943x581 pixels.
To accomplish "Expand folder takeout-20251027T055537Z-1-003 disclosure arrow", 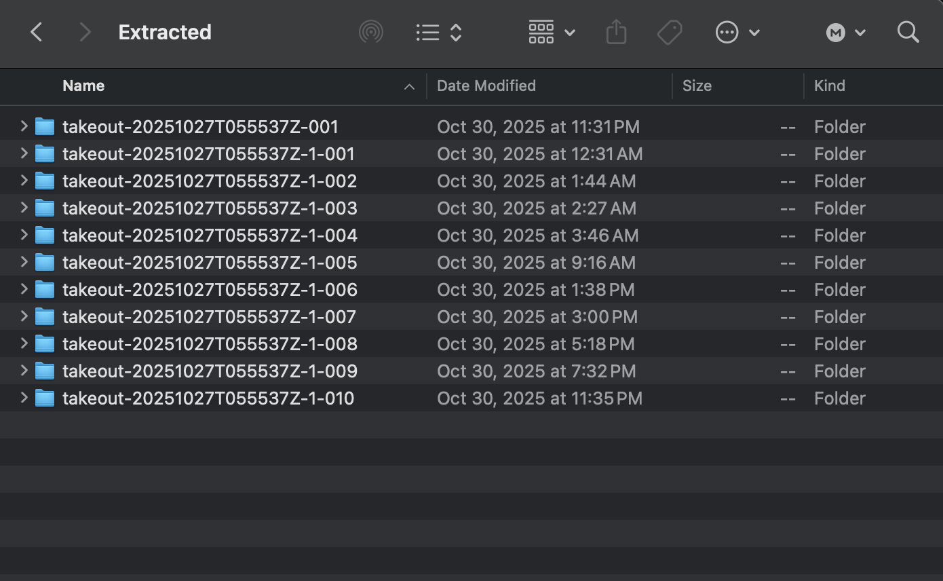I will (24, 208).
